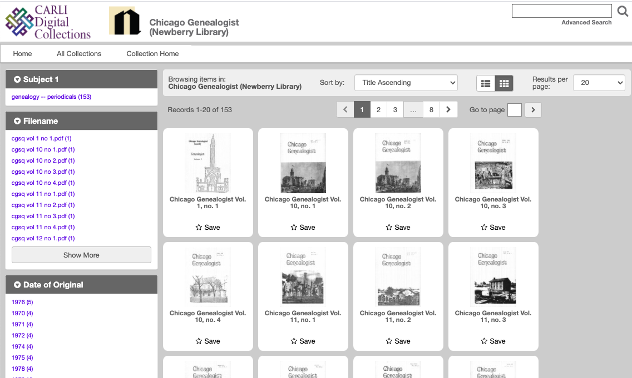Filter by cgsq vol 11 no 4.pdf
Screen dimensions: 632x378
coord(43,227)
